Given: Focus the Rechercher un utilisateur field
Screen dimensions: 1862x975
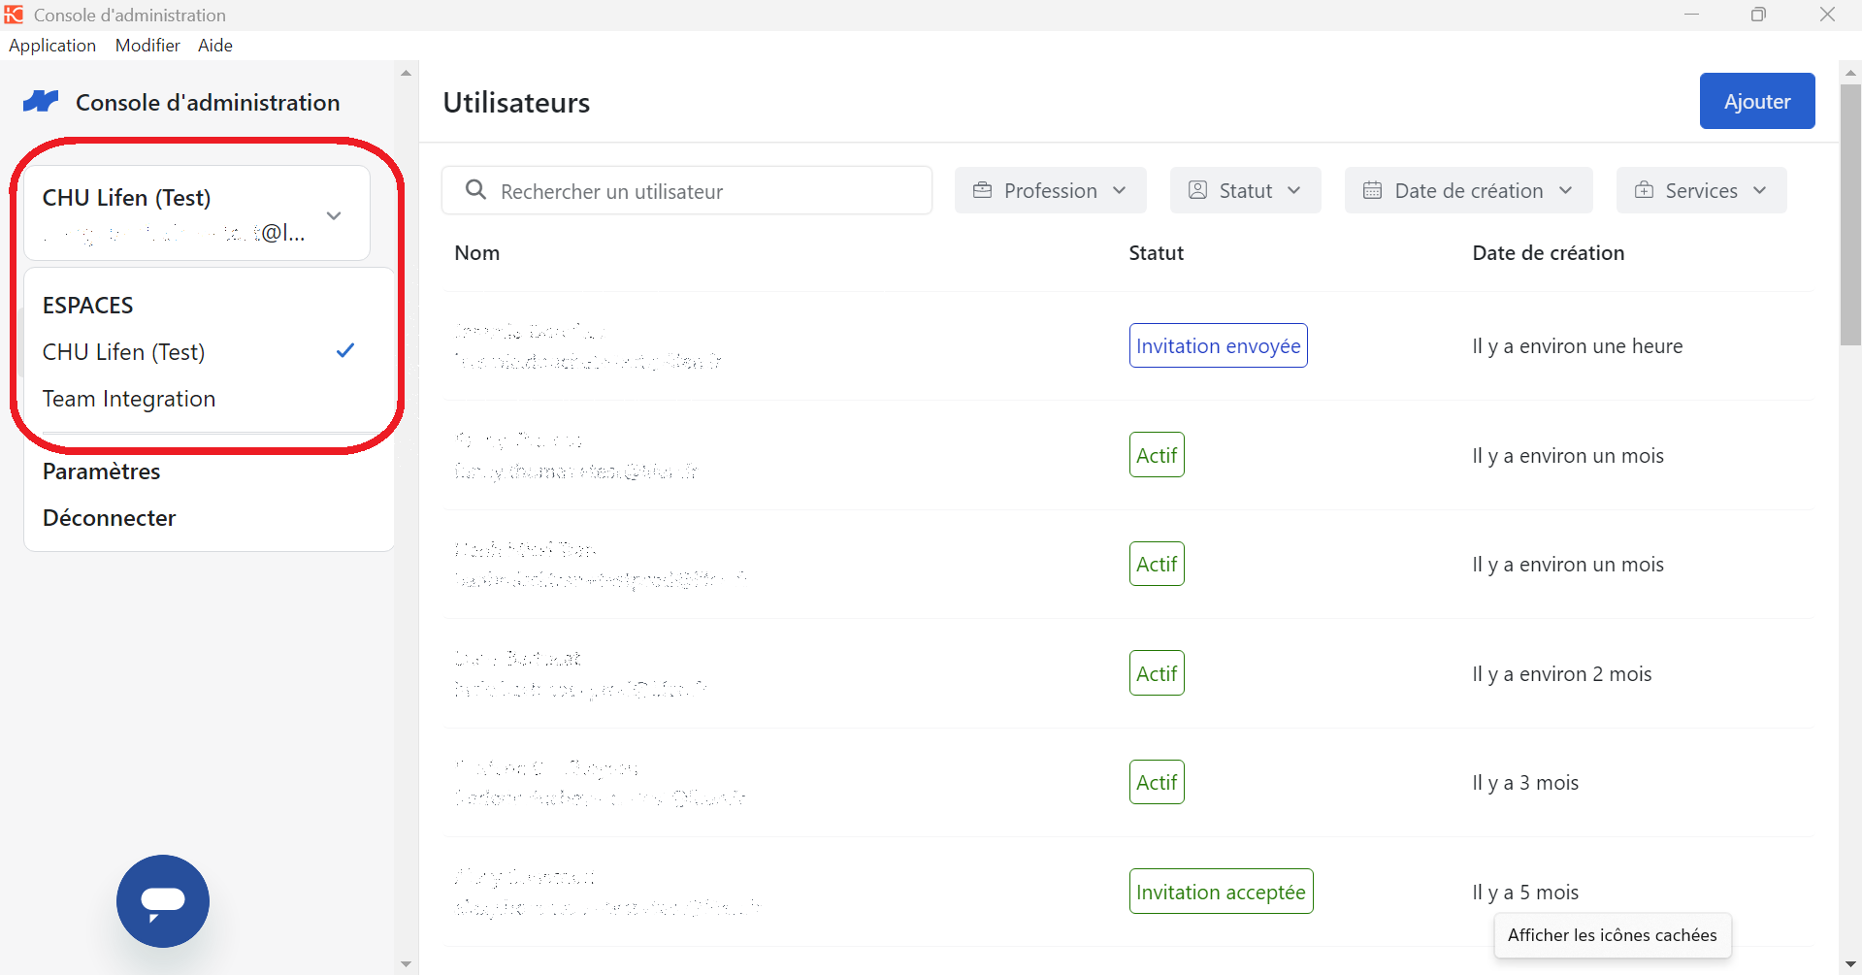Looking at the screenshot, I should [x=687, y=190].
